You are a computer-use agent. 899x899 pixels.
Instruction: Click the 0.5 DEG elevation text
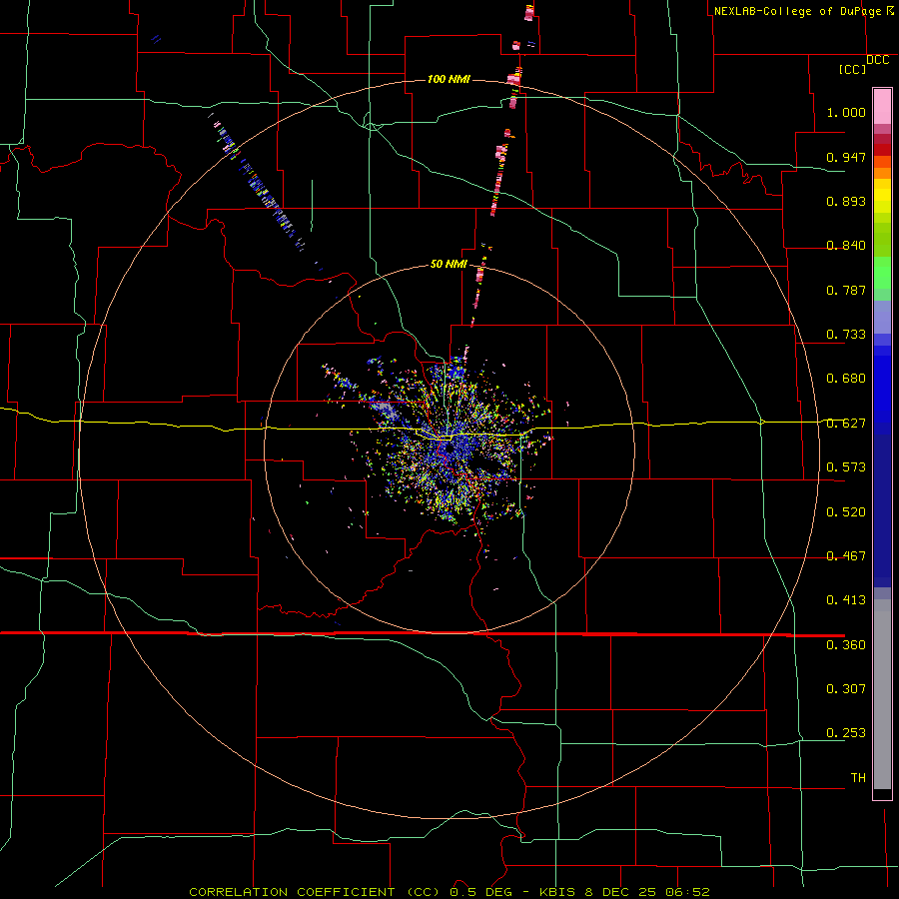point(481,892)
